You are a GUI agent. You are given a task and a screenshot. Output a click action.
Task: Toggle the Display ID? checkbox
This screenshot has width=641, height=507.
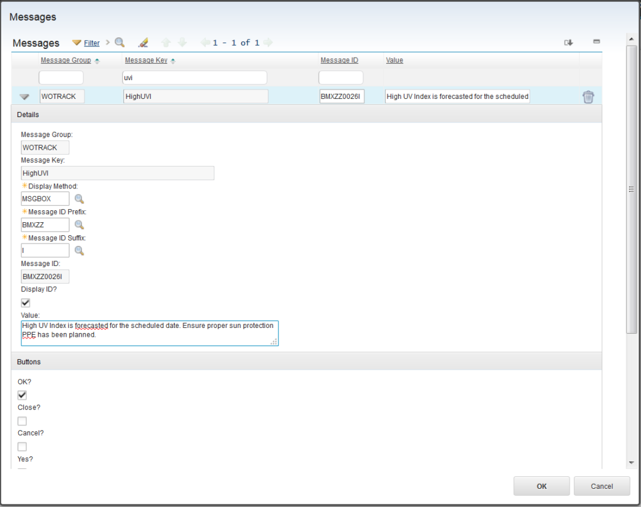pyautogui.click(x=25, y=302)
